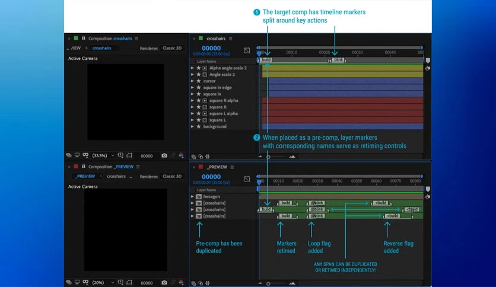Click always preview icon in crosshairs viewer footer

tap(69, 155)
